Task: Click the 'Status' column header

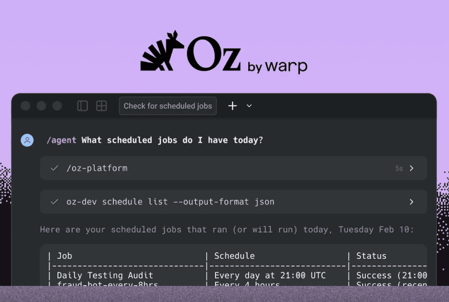Action: [x=371, y=256]
